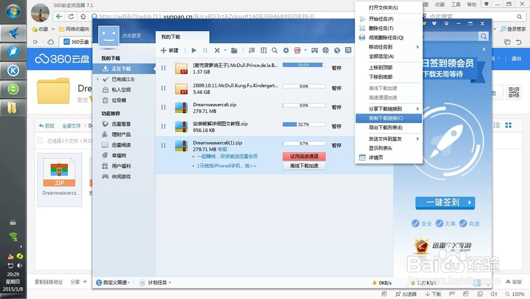Click the Xunlei bird taskbar icon
Image resolution: width=530 pixels, height=299 pixels.
point(13,33)
